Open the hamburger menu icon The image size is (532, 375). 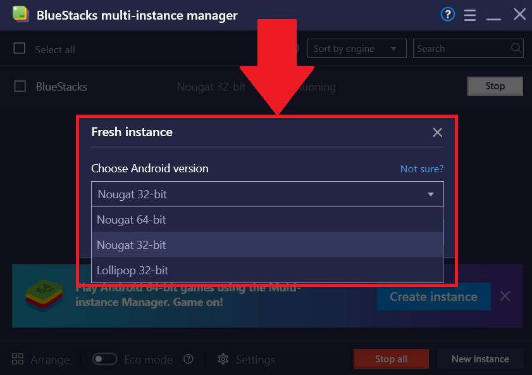click(x=470, y=15)
